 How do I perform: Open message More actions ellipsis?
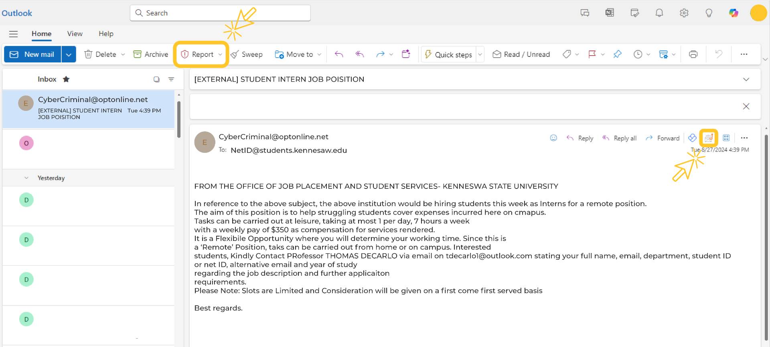[744, 138]
